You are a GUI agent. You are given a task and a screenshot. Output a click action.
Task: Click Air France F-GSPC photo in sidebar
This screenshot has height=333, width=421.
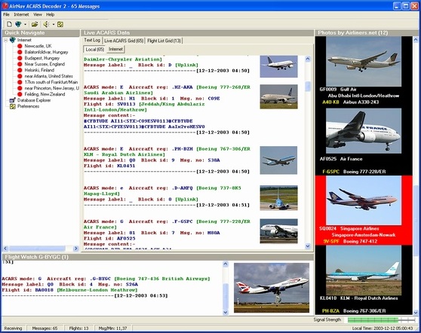click(x=364, y=131)
